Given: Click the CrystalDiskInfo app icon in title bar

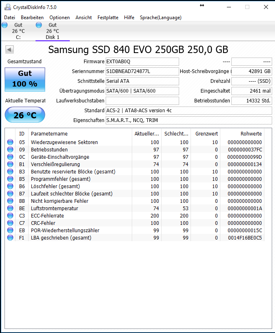Looking at the screenshot, I should pyautogui.click(x=8, y=7).
